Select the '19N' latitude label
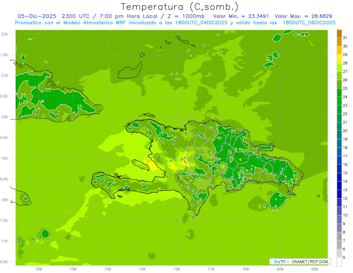Screen dimensions: 353x273 click(5, 158)
